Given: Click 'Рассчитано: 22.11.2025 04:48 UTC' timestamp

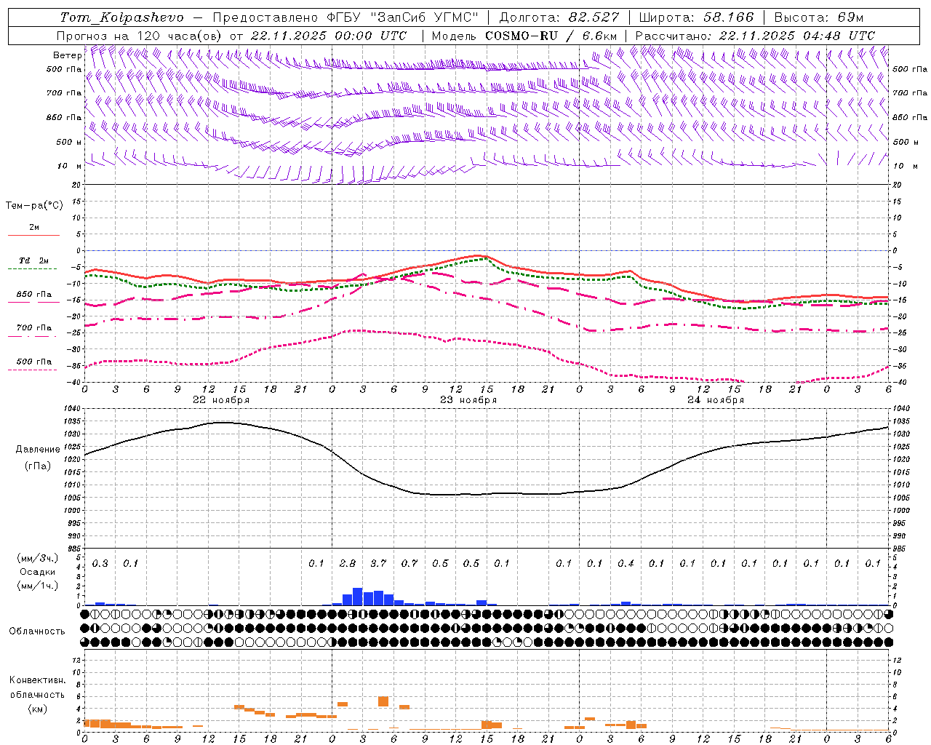Looking at the screenshot, I should coord(755,36).
